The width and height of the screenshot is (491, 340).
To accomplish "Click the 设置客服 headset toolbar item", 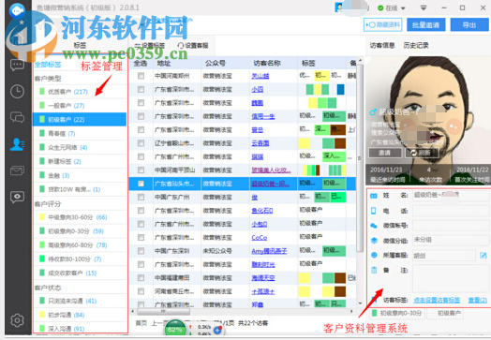I will tap(193, 46).
